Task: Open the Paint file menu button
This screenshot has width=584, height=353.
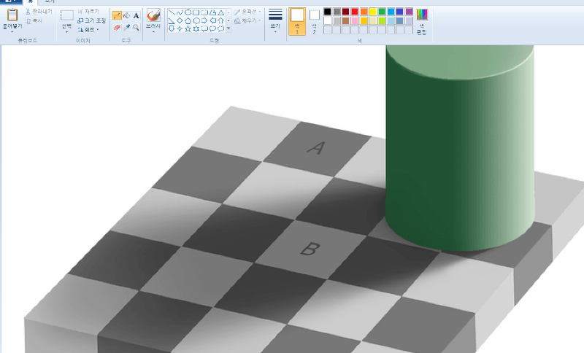Action: coord(11,2)
